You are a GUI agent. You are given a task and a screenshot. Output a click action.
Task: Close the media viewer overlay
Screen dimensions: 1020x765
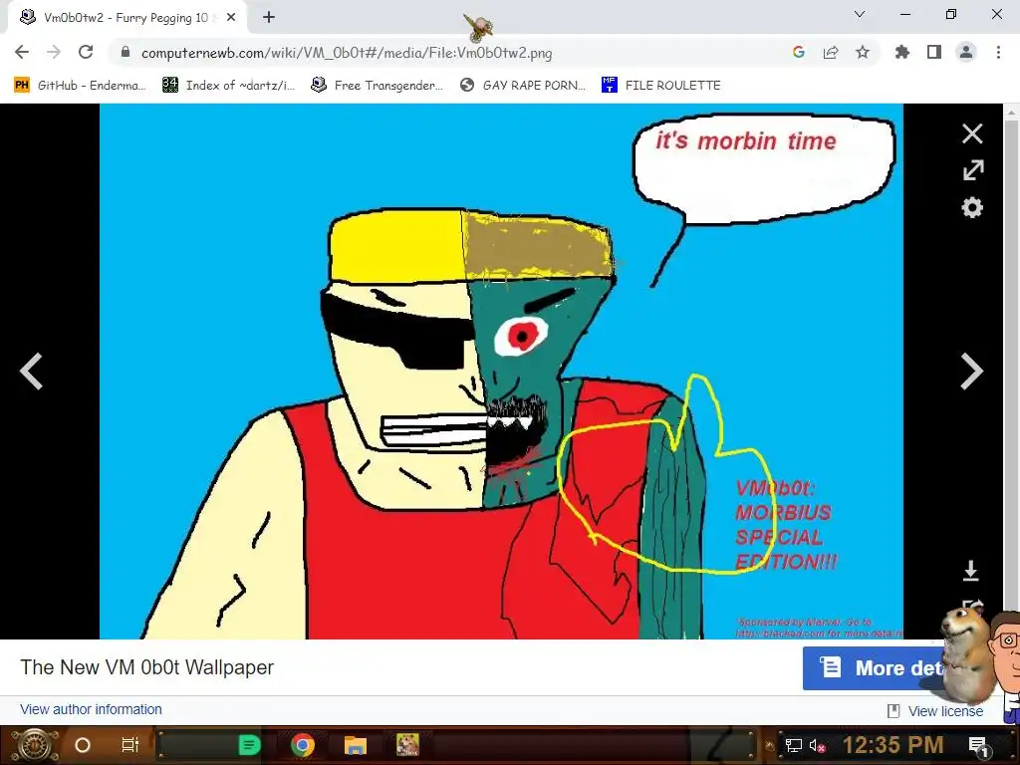972,134
